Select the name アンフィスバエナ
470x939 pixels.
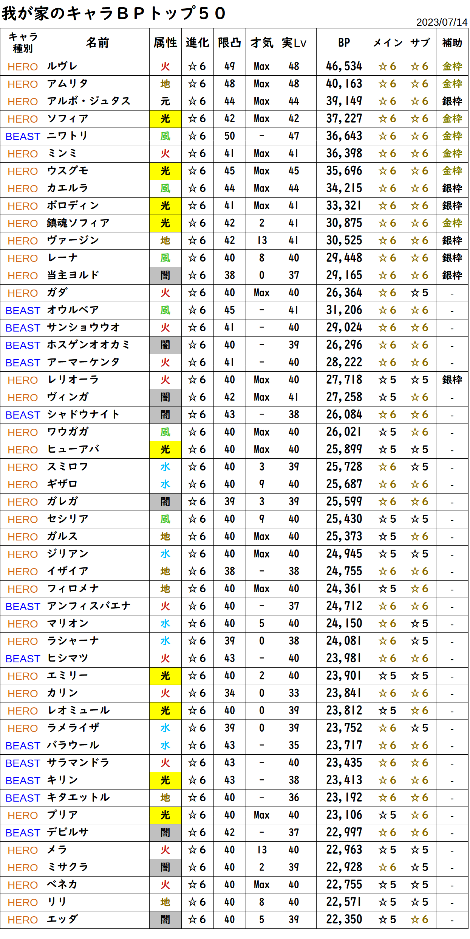pos(89,606)
